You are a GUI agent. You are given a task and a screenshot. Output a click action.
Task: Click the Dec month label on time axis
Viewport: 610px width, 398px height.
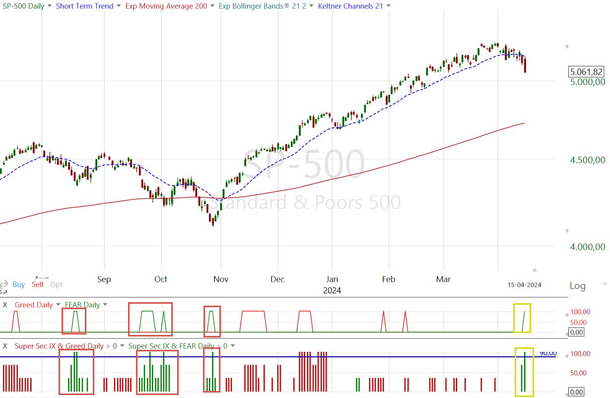[277, 279]
